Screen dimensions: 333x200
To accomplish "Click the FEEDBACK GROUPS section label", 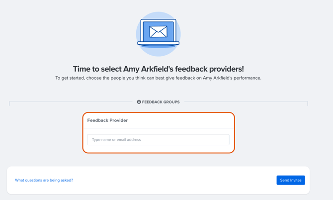I will click(x=161, y=102).
